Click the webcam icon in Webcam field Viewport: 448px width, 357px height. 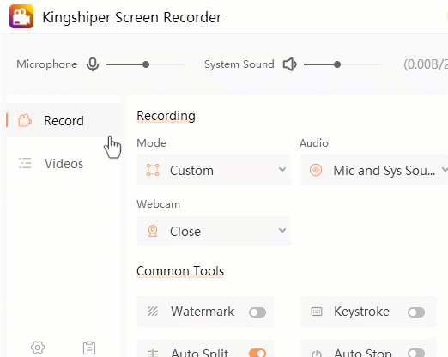pos(153,231)
